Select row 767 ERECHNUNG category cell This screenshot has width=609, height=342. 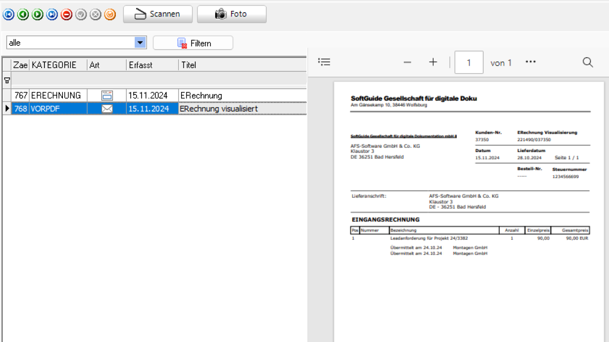coord(58,95)
